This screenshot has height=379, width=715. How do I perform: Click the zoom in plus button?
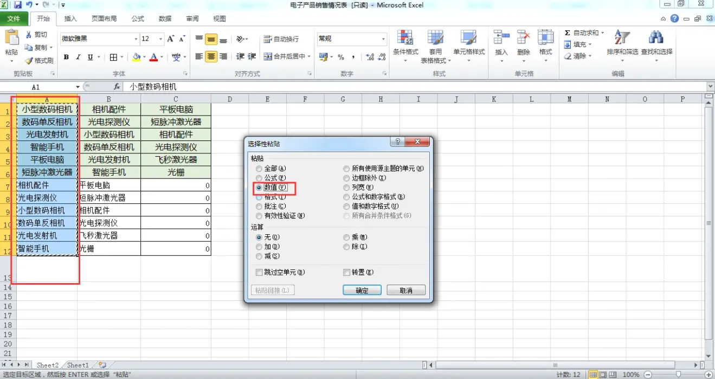(x=709, y=375)
